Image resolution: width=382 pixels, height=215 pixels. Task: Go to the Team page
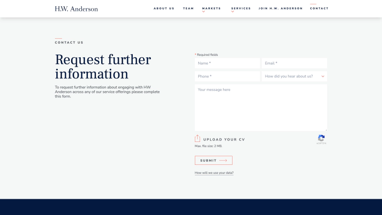[x=188, y=8]
